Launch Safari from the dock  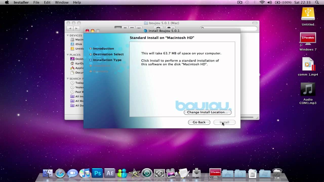(x=60, y=173)
